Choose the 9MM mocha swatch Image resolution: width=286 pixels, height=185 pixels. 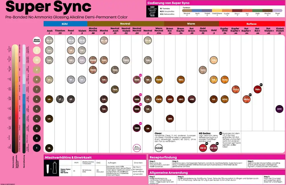pos(93,70)
